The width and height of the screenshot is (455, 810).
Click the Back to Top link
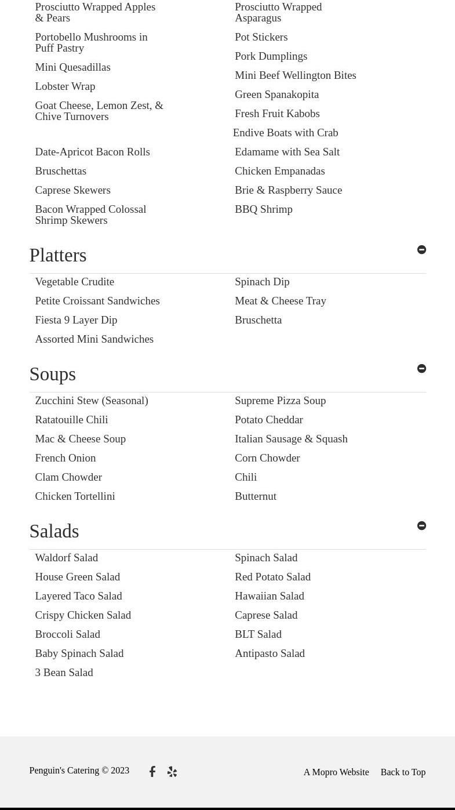[403, 772]
